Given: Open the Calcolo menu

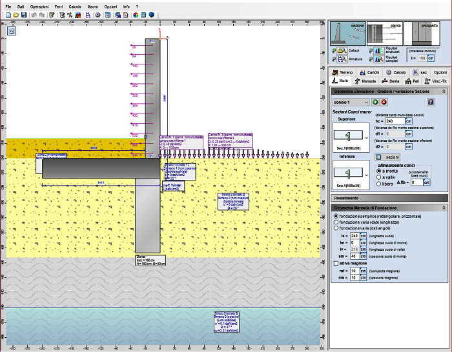Looking at the screenshot, I should tap(75, 6).
